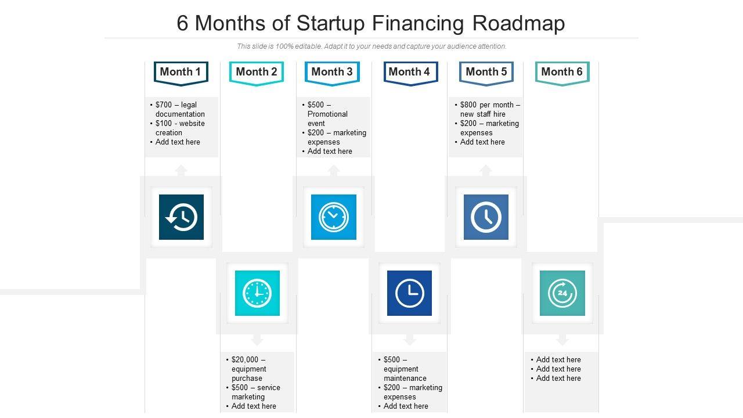The width and height of the screenshot is (743, 418).
Task: Click the editable slide subtitle text
Action: click(371, 46)
